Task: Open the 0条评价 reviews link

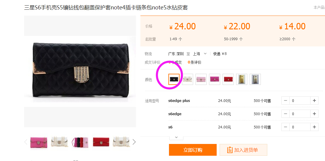Action: coord(194,62)
